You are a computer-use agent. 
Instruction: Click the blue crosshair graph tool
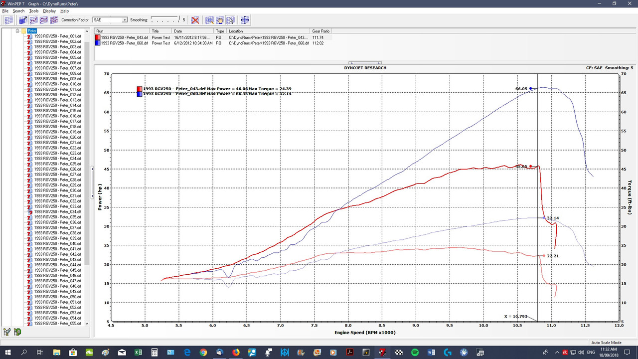245,20
